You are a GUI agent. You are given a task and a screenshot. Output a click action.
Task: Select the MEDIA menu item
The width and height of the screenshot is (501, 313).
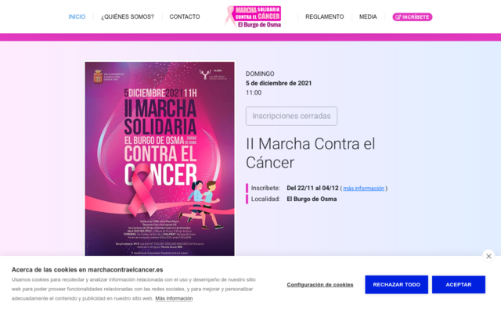click(368, 16)
